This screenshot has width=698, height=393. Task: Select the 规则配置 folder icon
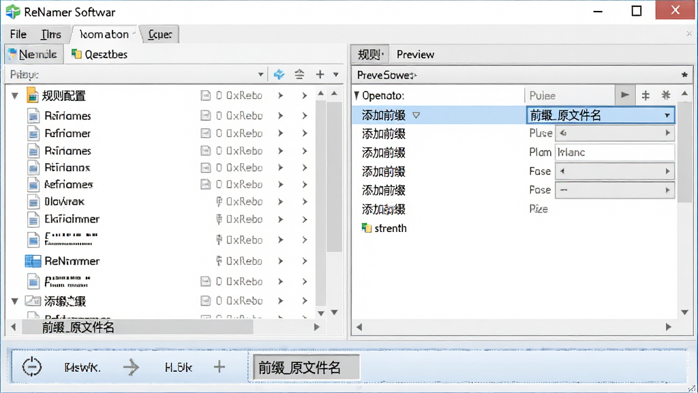coord(32,96)
